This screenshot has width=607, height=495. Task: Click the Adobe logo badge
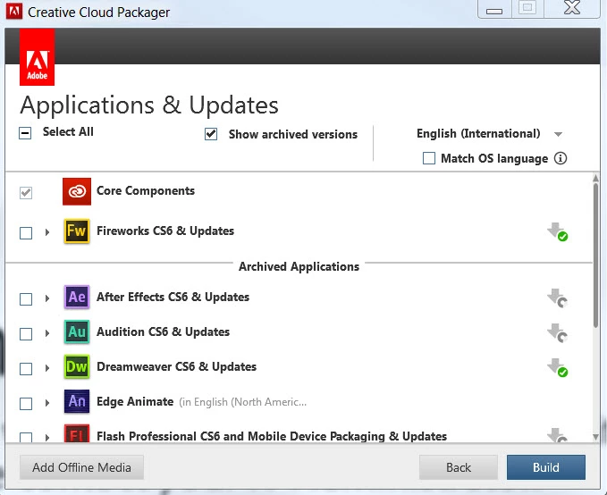[37, 57]
